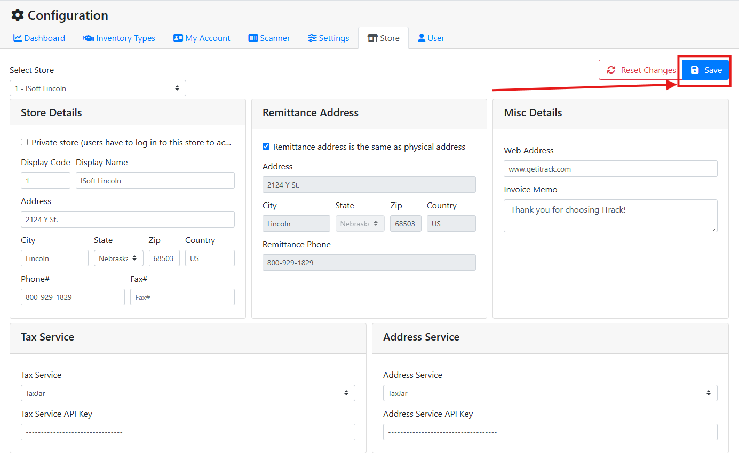Click the Inventory Types engine icon
This screenshot has height=462, width=739.
click(89, 38)
